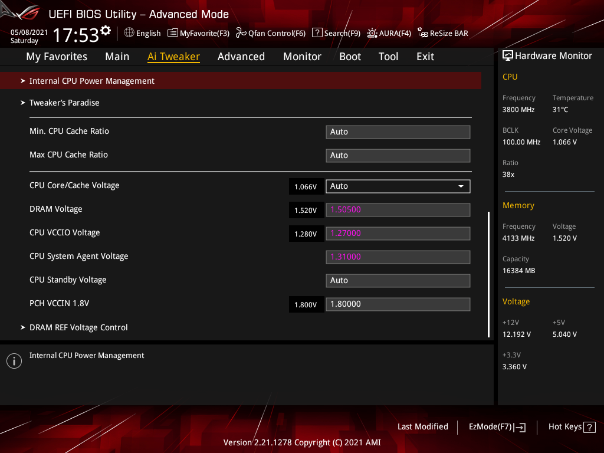Open the time settings gear icon
Screen dimensions: 604x453
tap(106, 31)
